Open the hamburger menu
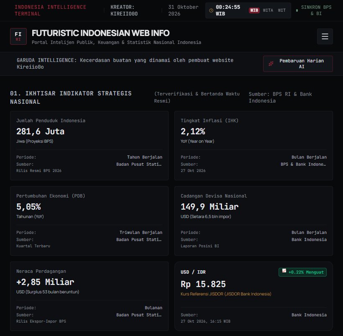 pos(325,36)
